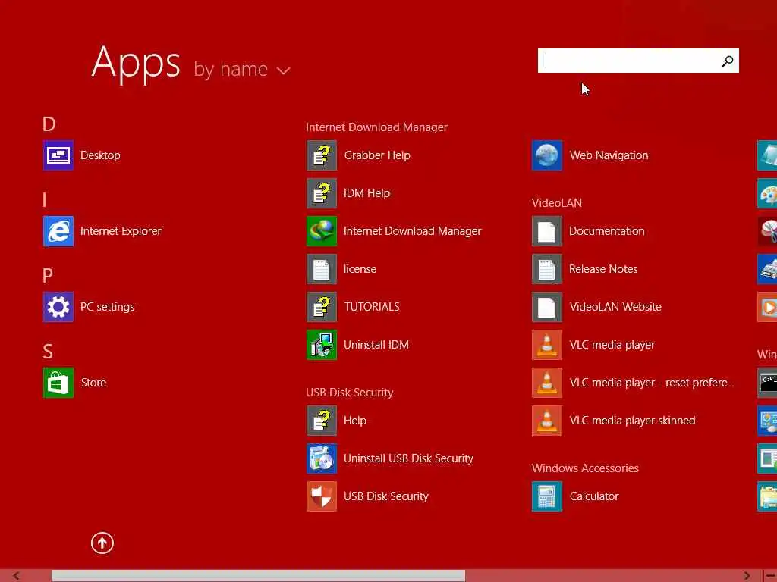The image size is (777, 582).
Task: Click the 'Release Notes' label
Action: [x=603, y=269]
